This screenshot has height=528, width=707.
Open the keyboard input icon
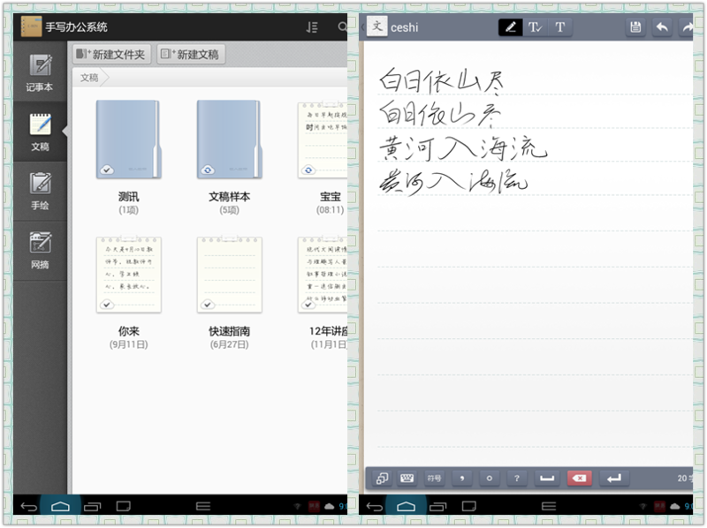tap(407, 479)
